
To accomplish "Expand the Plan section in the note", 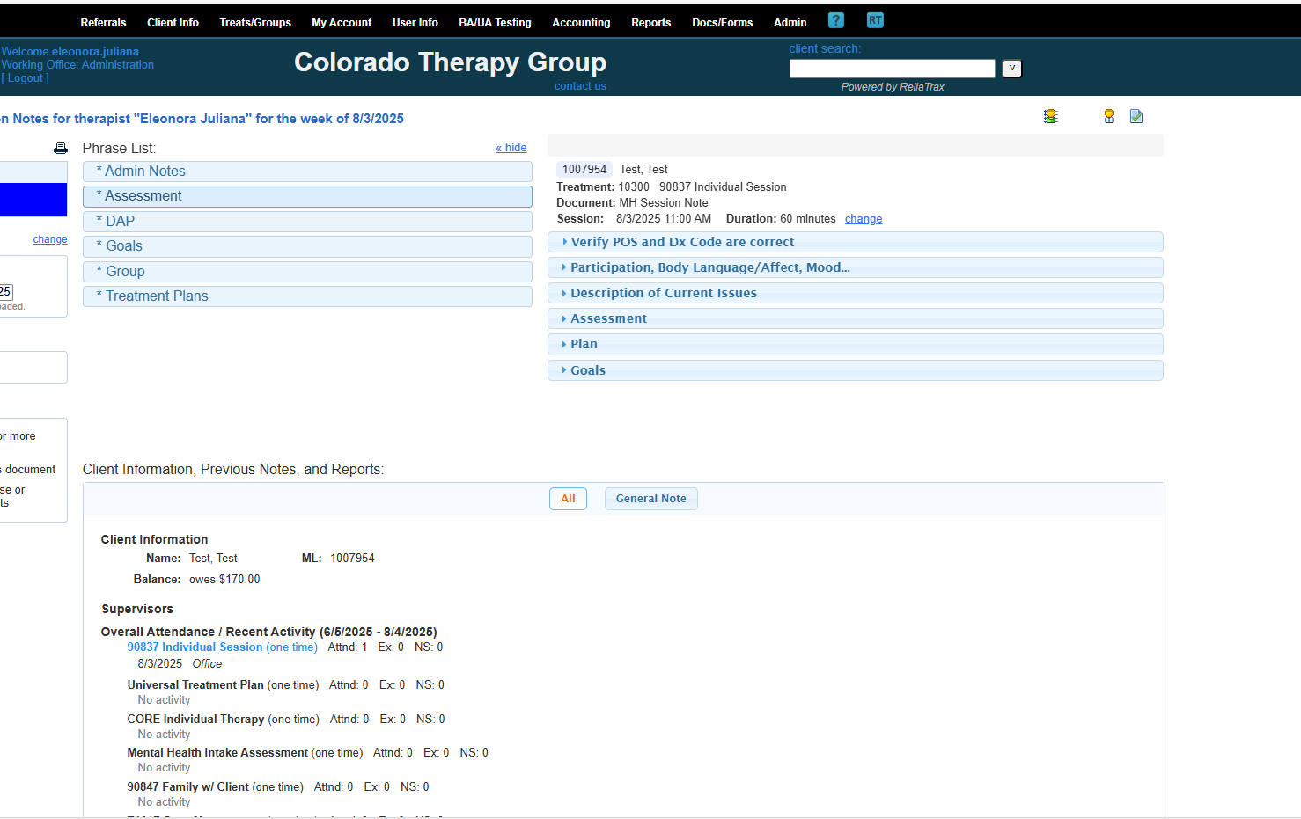I will pos(583,344).
